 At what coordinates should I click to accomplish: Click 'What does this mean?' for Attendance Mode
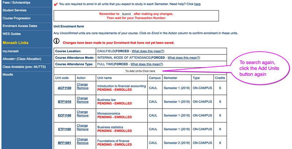183,58
